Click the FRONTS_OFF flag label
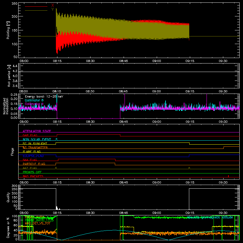This screenshot has height=243, width=243. [x=32, y=172]
